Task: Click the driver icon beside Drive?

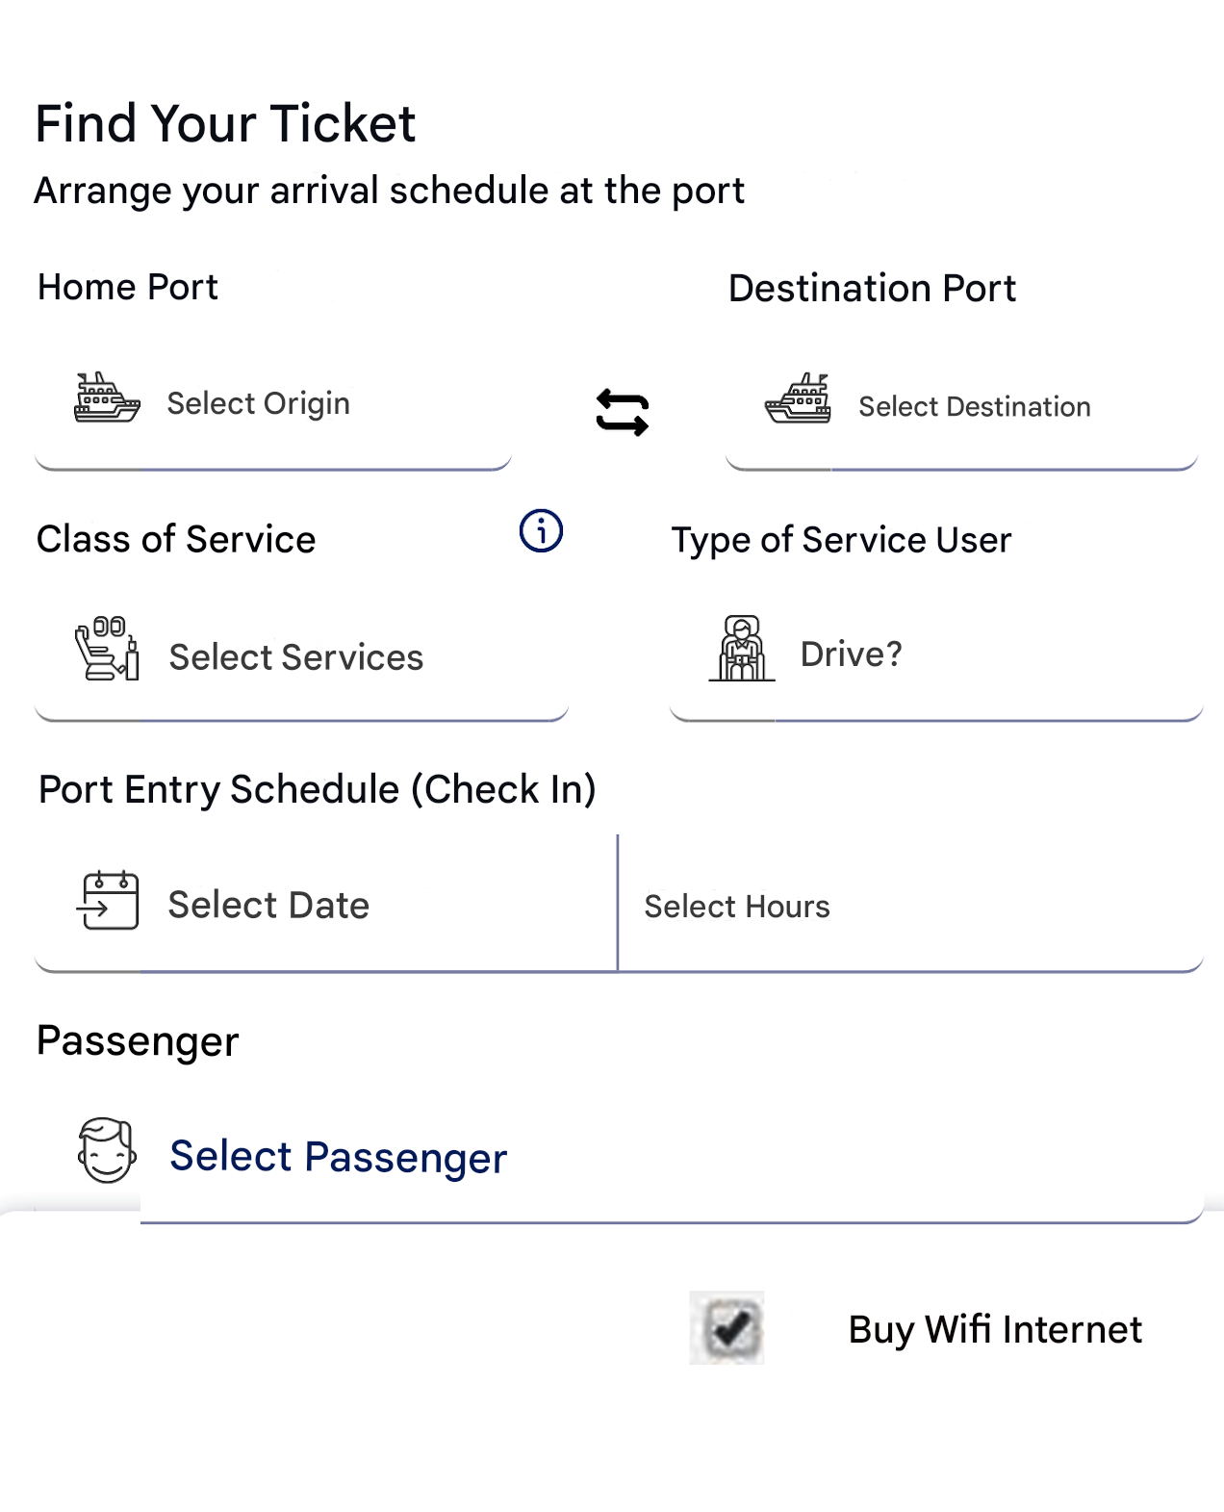Action: click(742, 649)
